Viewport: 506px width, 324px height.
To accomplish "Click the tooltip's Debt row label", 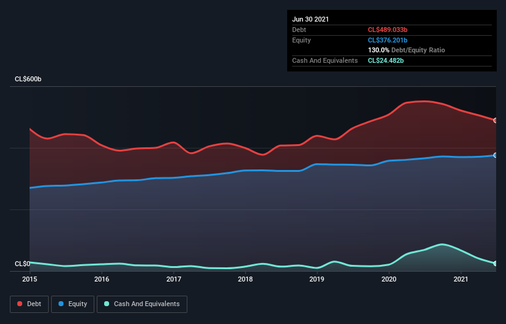I will 299,30.
